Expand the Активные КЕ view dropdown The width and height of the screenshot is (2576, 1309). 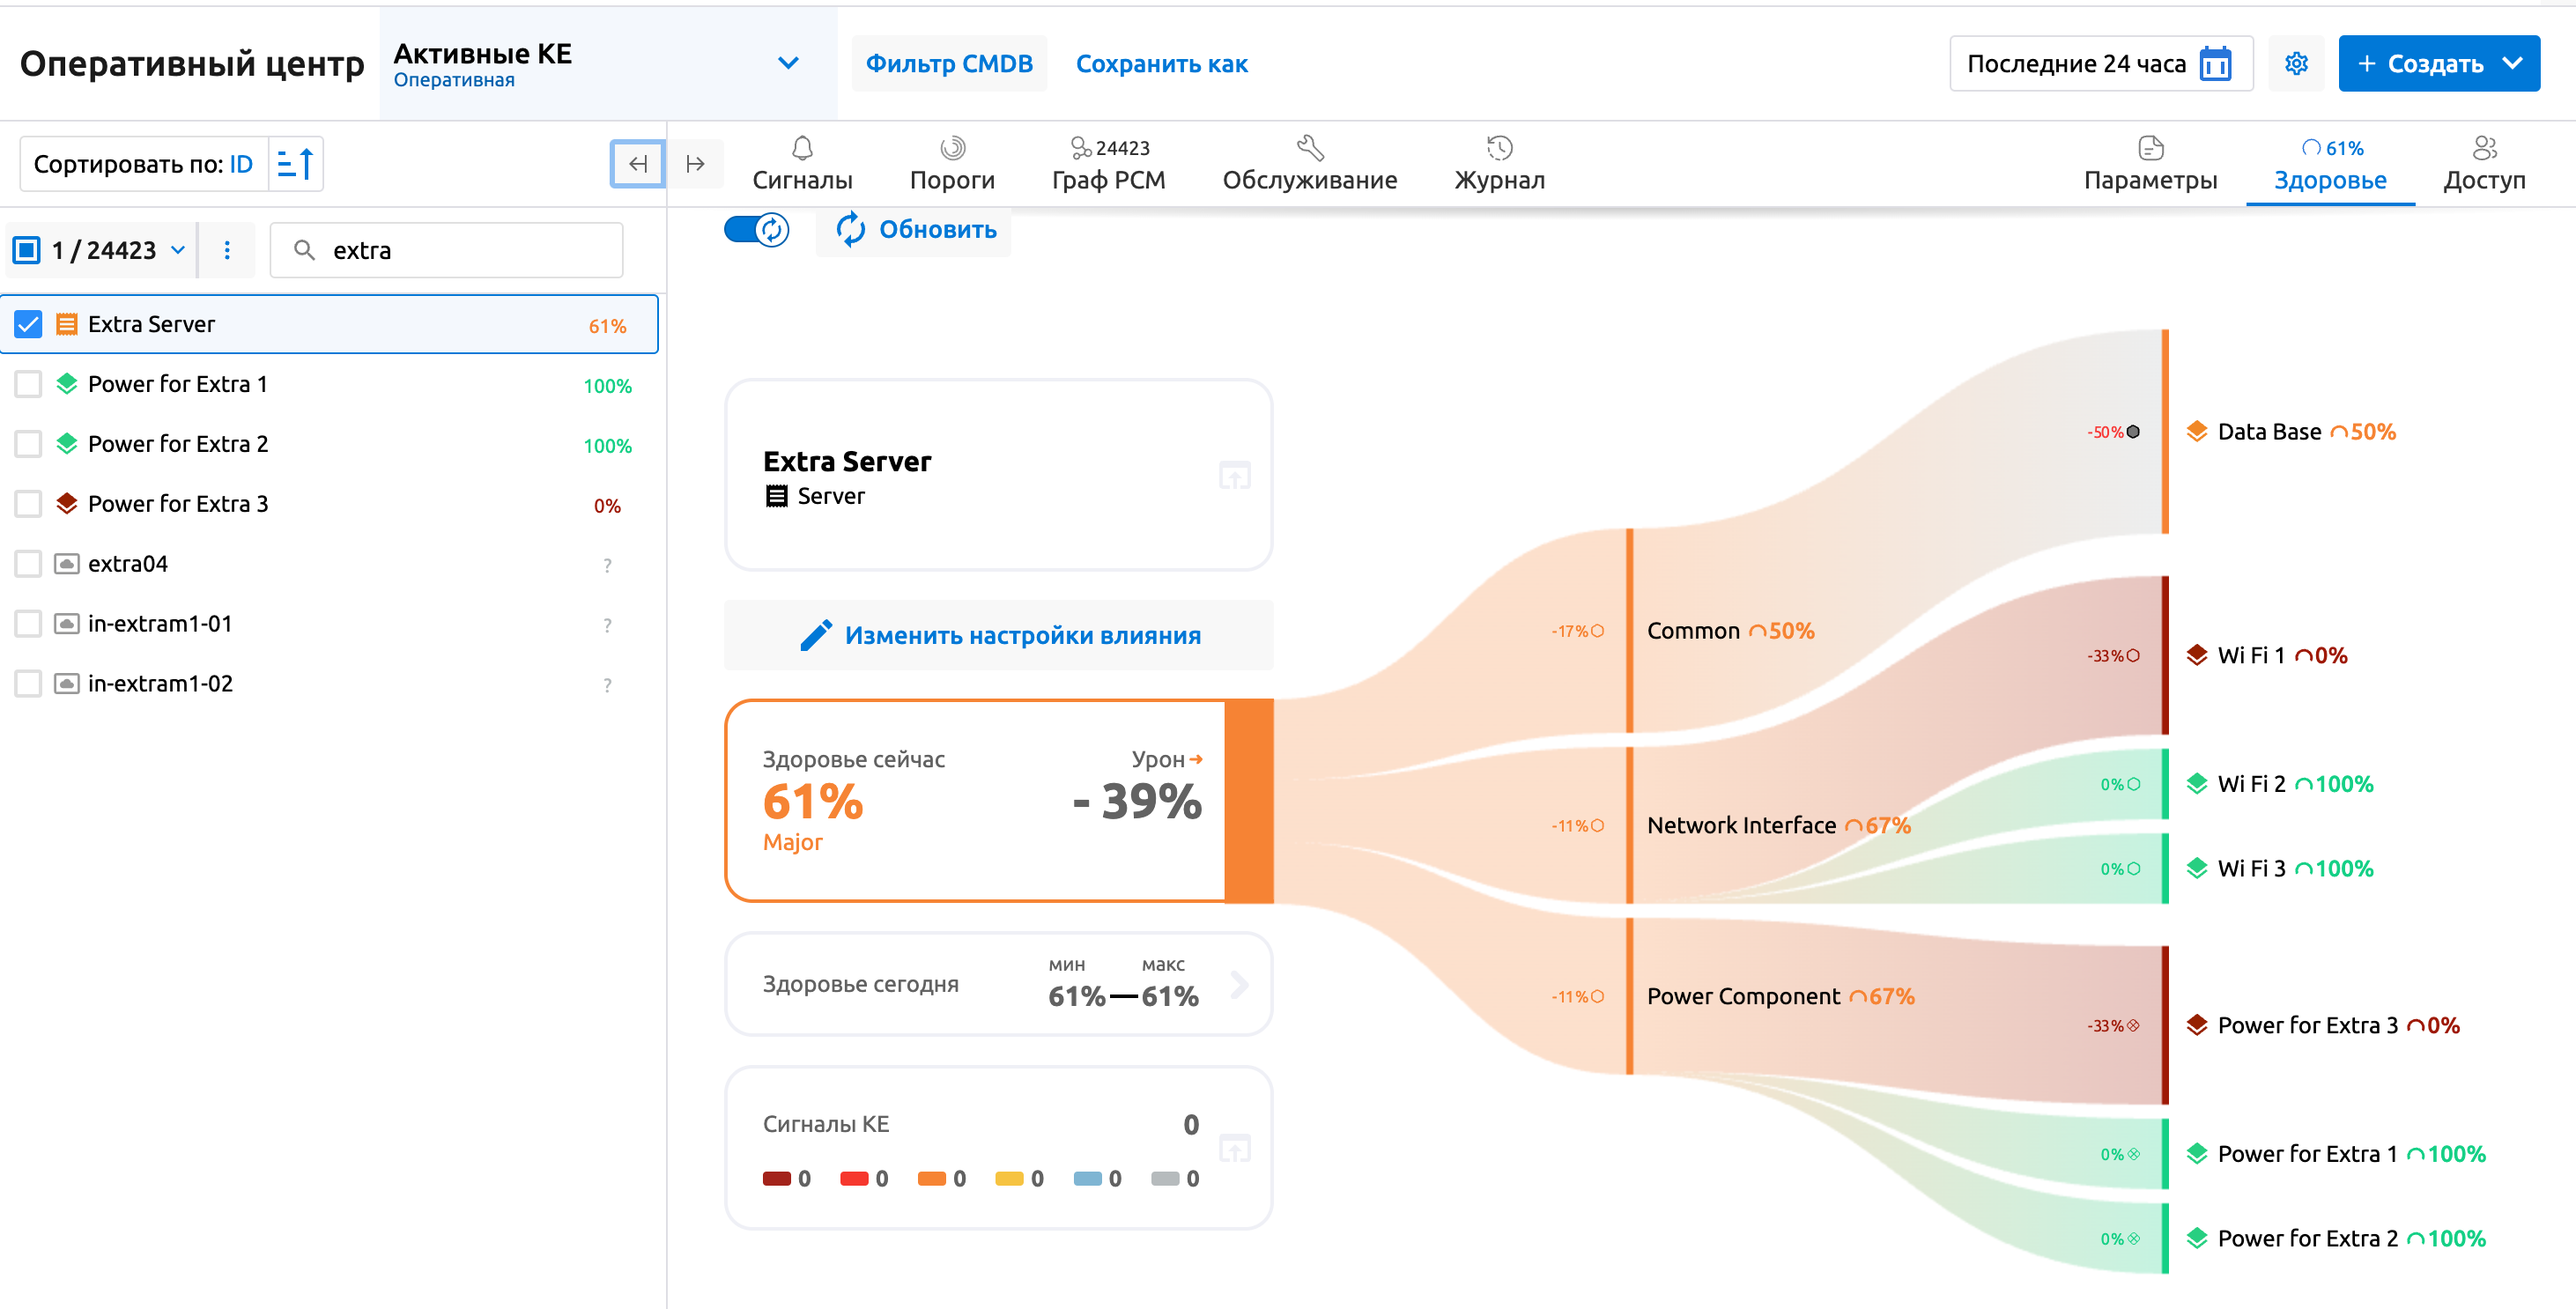788,64
